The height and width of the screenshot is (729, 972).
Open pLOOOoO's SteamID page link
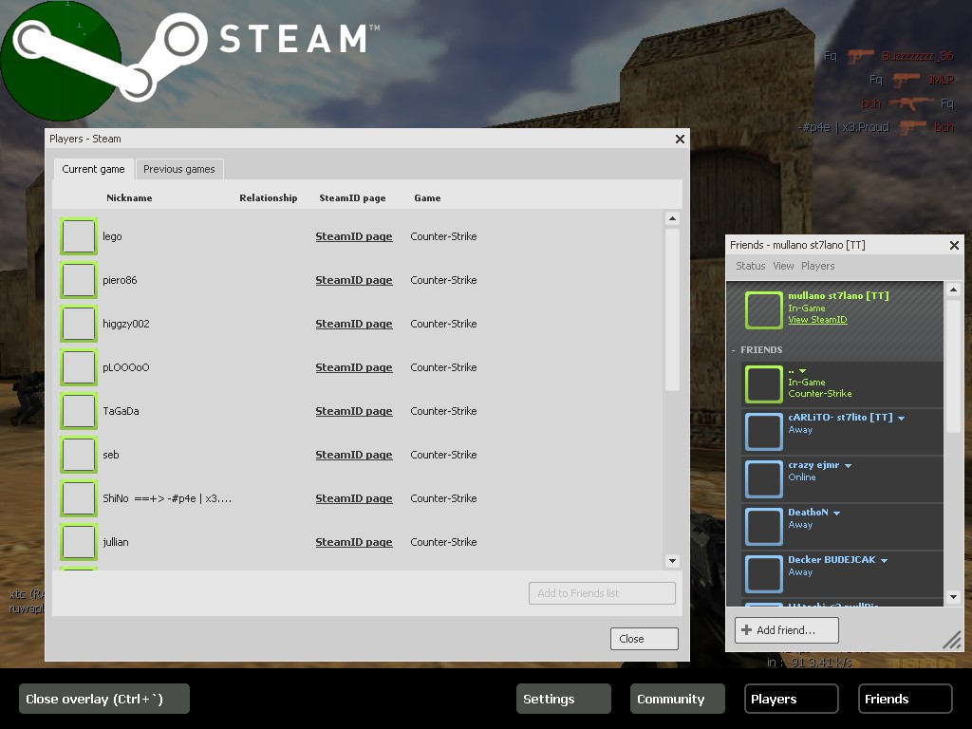354,367
